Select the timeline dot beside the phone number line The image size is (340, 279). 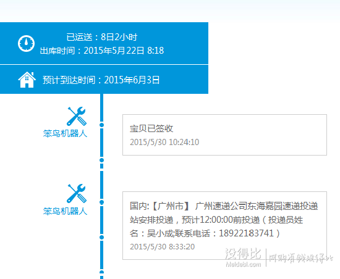[x=102, y=238]
